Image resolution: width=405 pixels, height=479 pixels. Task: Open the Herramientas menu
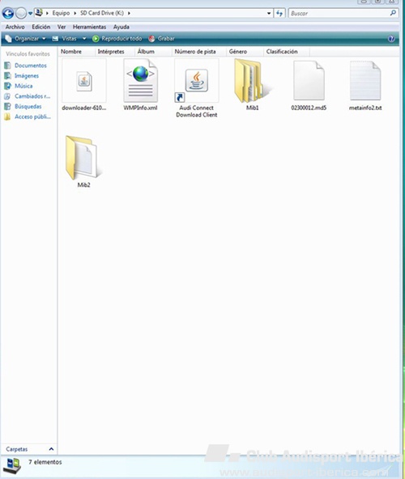pos(89,27)
